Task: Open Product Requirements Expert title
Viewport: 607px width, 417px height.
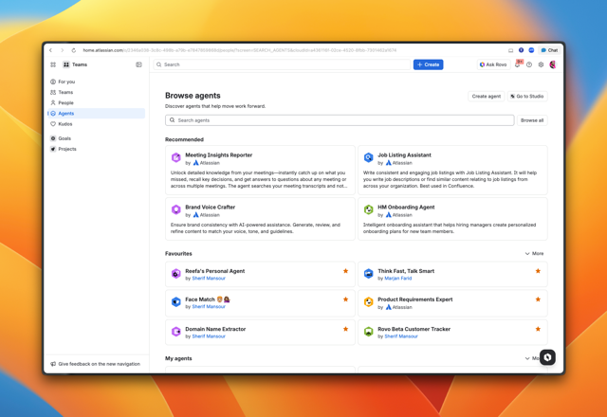Action: pos(415,299)
